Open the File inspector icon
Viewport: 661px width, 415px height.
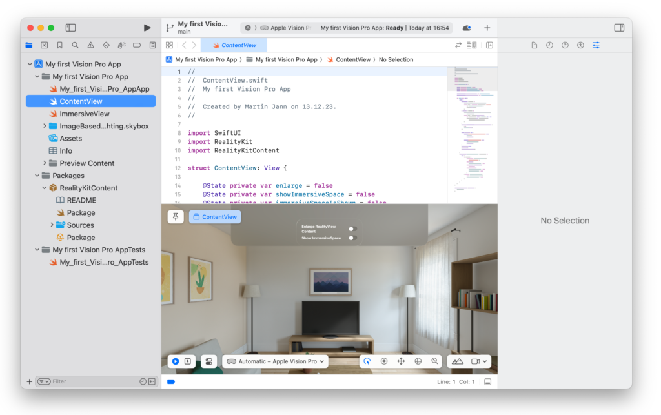point(534,45)
